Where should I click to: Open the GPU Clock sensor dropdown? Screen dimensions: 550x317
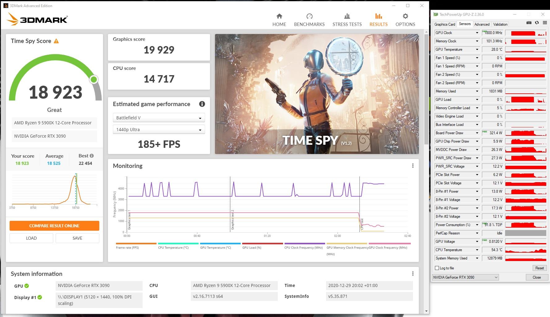coord(477,33)
